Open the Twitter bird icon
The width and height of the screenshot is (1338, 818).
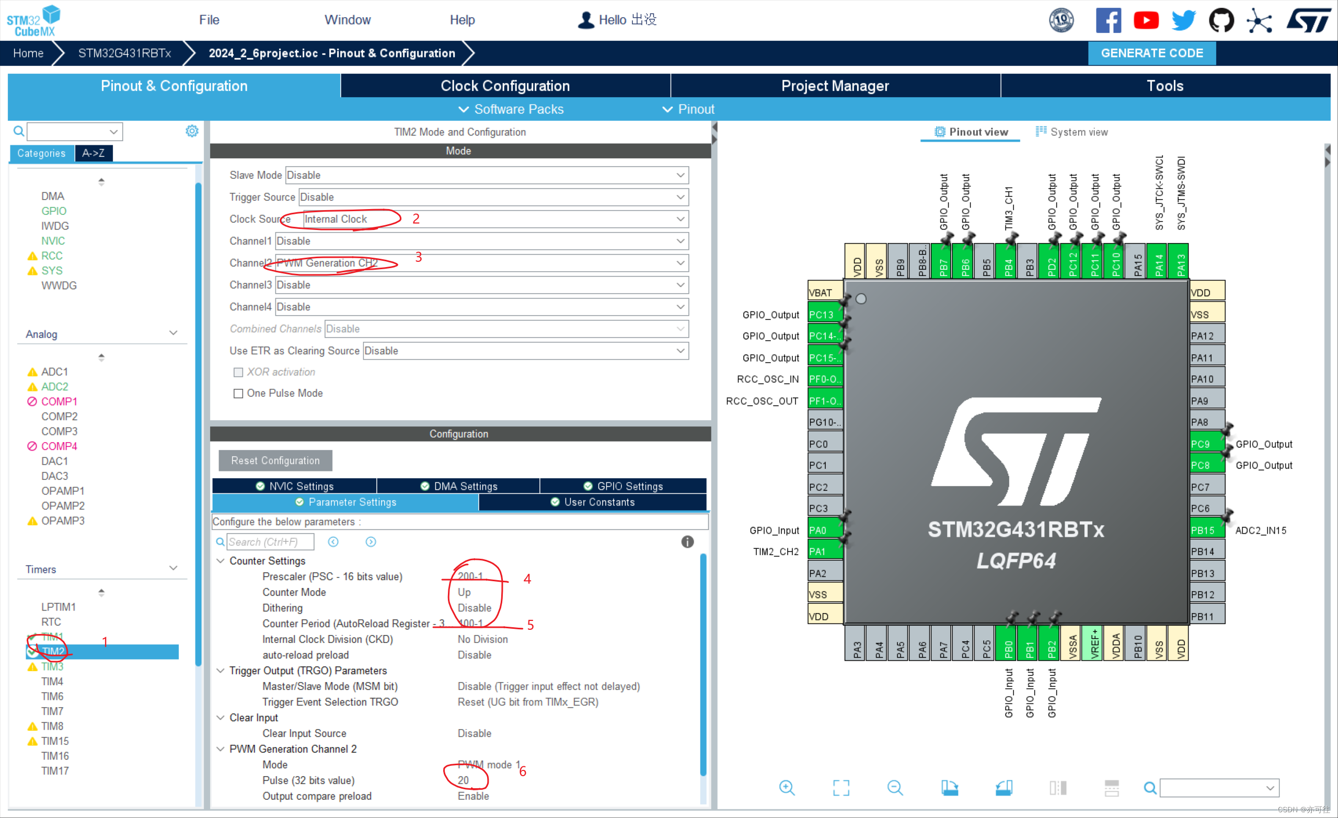1184,20
